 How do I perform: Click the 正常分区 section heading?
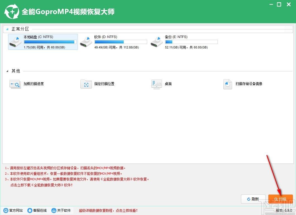[x=20, y=29]
